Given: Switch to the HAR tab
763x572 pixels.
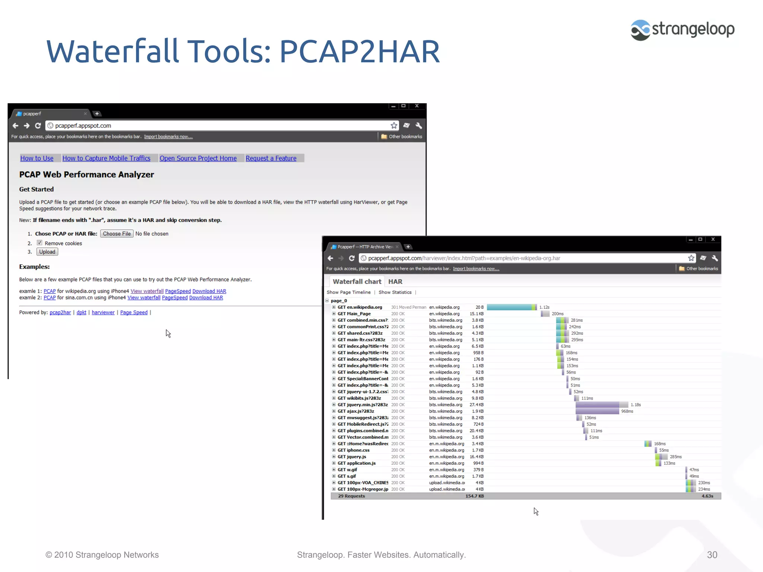Looking at the screenshot, I should 395,282.
